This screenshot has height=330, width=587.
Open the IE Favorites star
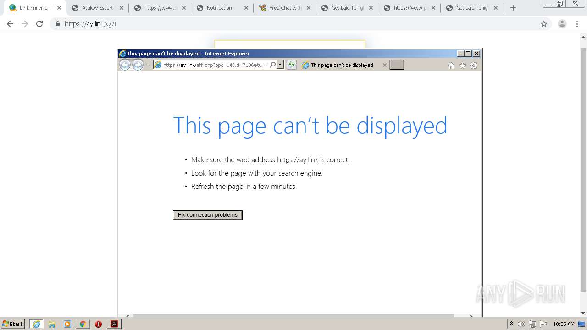462,66
